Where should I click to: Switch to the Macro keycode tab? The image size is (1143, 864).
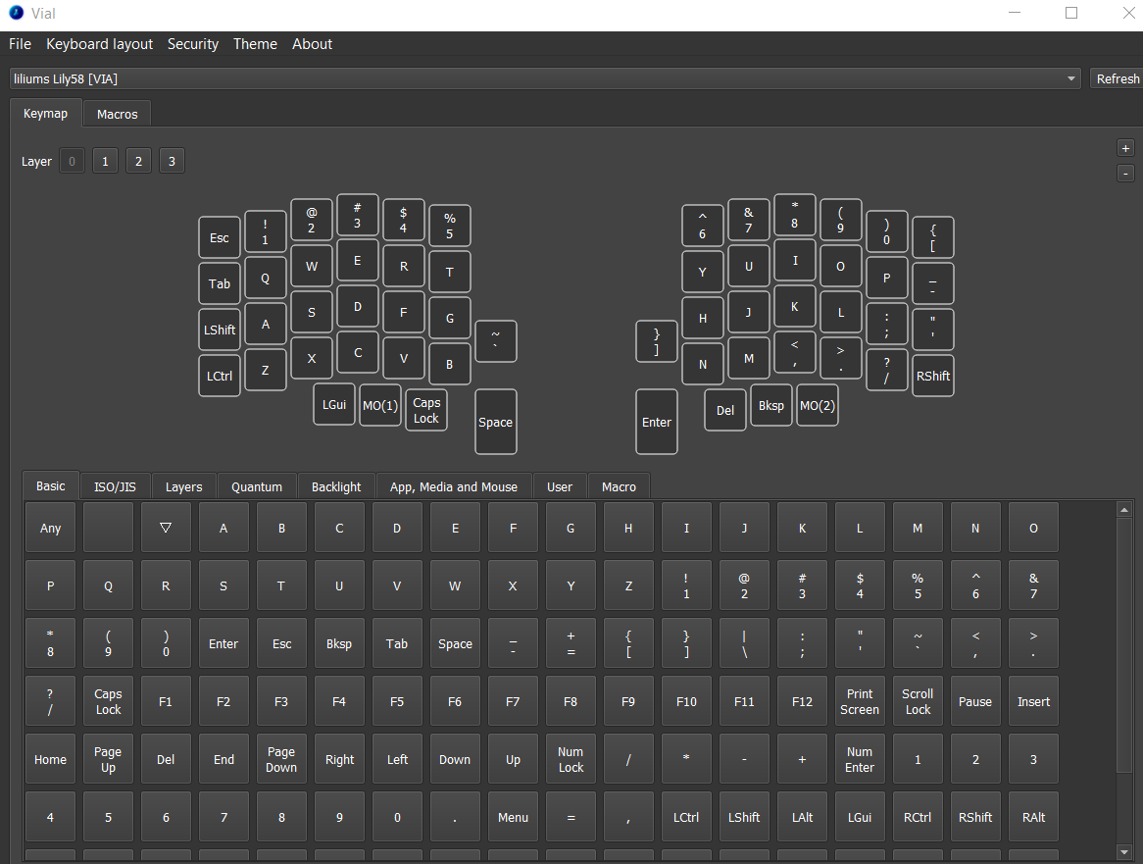point(619,486)
